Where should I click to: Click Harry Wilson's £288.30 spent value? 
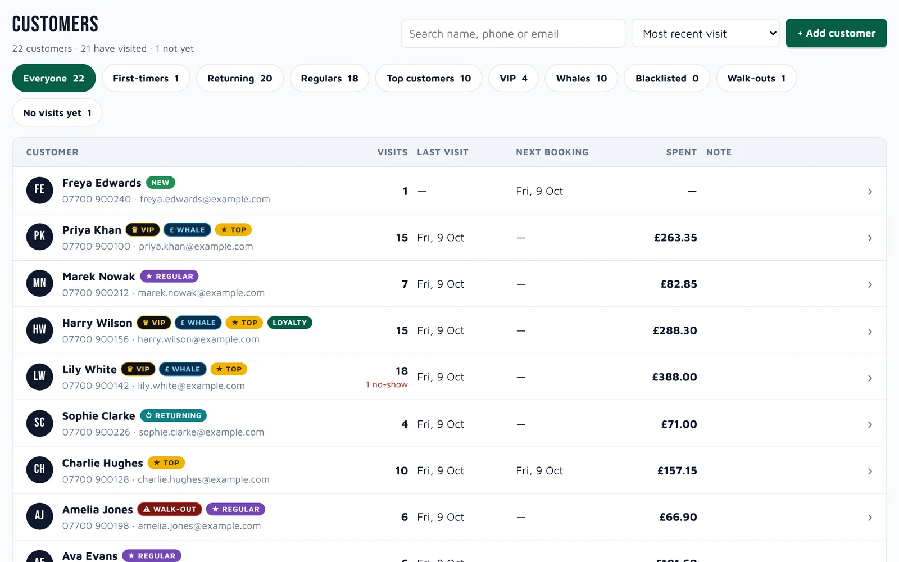[675, 330]
